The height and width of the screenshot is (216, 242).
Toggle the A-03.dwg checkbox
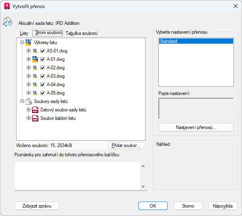coord(42,76)
